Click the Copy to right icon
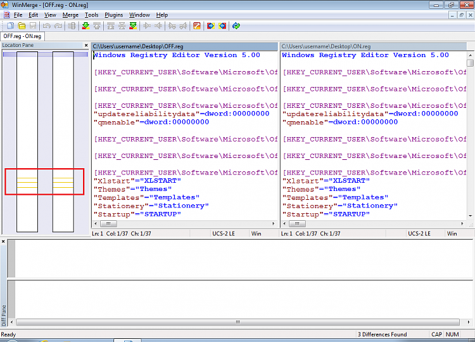This screenshot has height=342, width=475. 147,26
